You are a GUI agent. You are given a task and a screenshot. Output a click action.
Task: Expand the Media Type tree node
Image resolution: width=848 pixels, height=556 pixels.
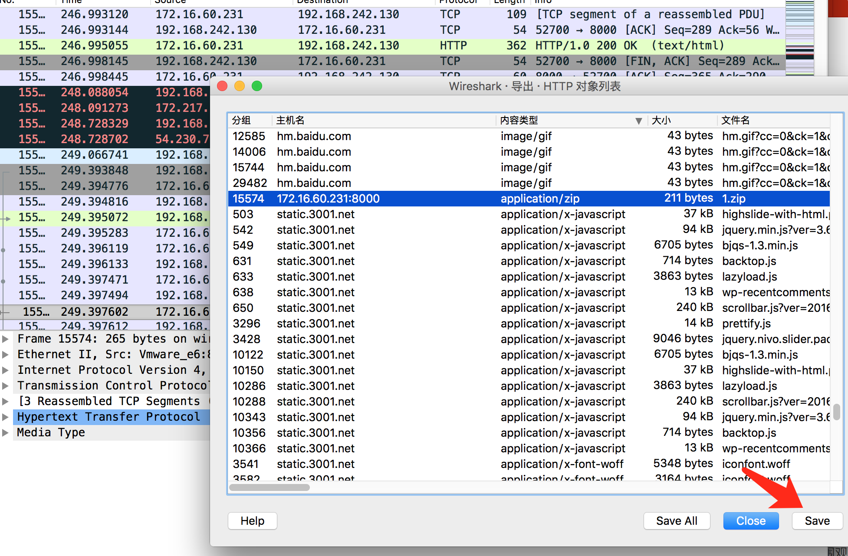pos(6,432)
